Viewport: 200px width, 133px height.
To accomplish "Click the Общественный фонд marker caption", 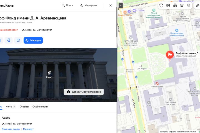I will tap(186, 56).
